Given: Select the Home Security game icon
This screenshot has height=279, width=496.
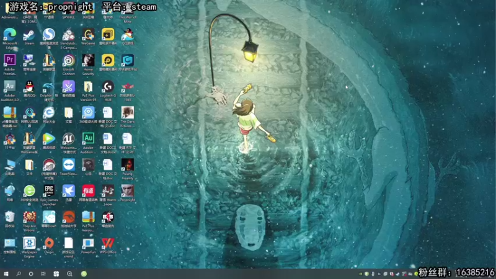Looking at the screenshot, I should point(88,60).
